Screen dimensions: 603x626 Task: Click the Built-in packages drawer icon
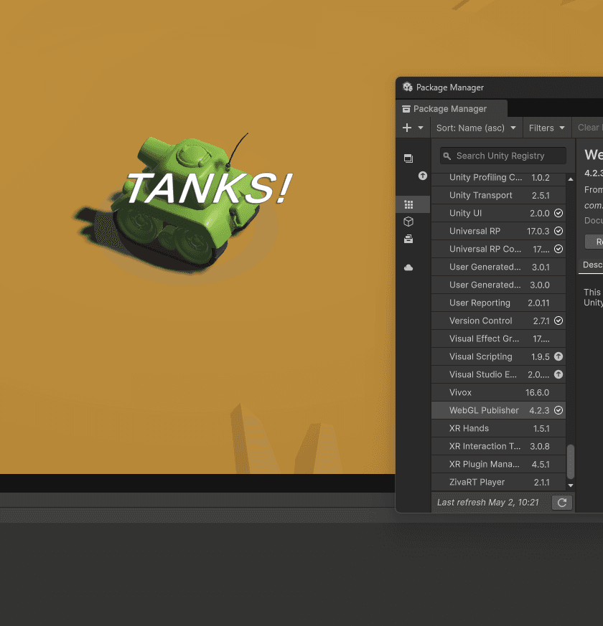408,239
